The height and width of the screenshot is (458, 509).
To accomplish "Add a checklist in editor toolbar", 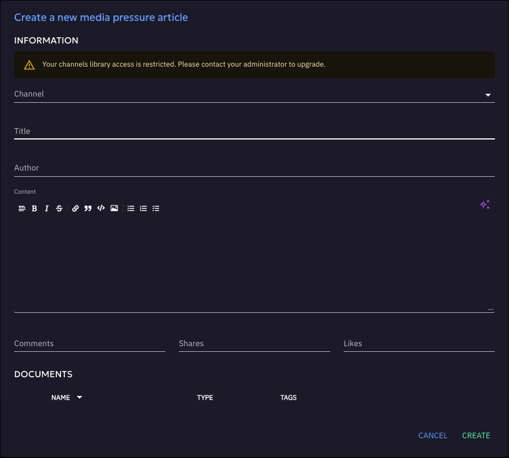I will point(156,208).
